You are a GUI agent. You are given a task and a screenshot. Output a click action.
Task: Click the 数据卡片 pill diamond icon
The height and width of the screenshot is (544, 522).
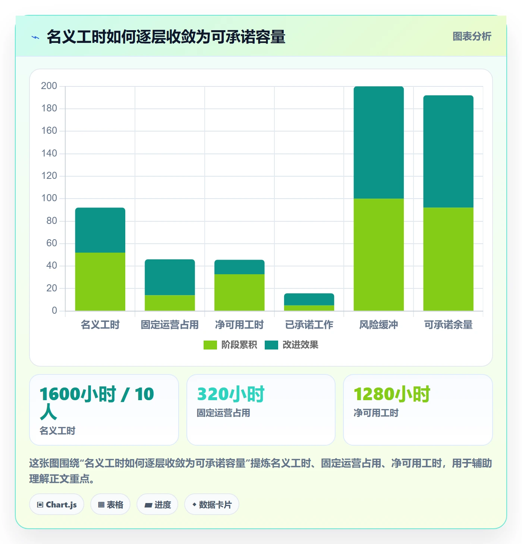pyautogui.click(x=194, y=505)
